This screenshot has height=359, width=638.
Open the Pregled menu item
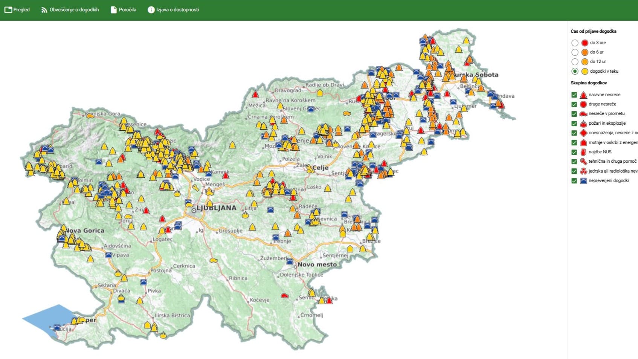click(x=17, y=10)
